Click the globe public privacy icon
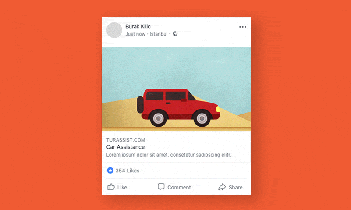Viewport: 351px width, 210px height. 175,34
